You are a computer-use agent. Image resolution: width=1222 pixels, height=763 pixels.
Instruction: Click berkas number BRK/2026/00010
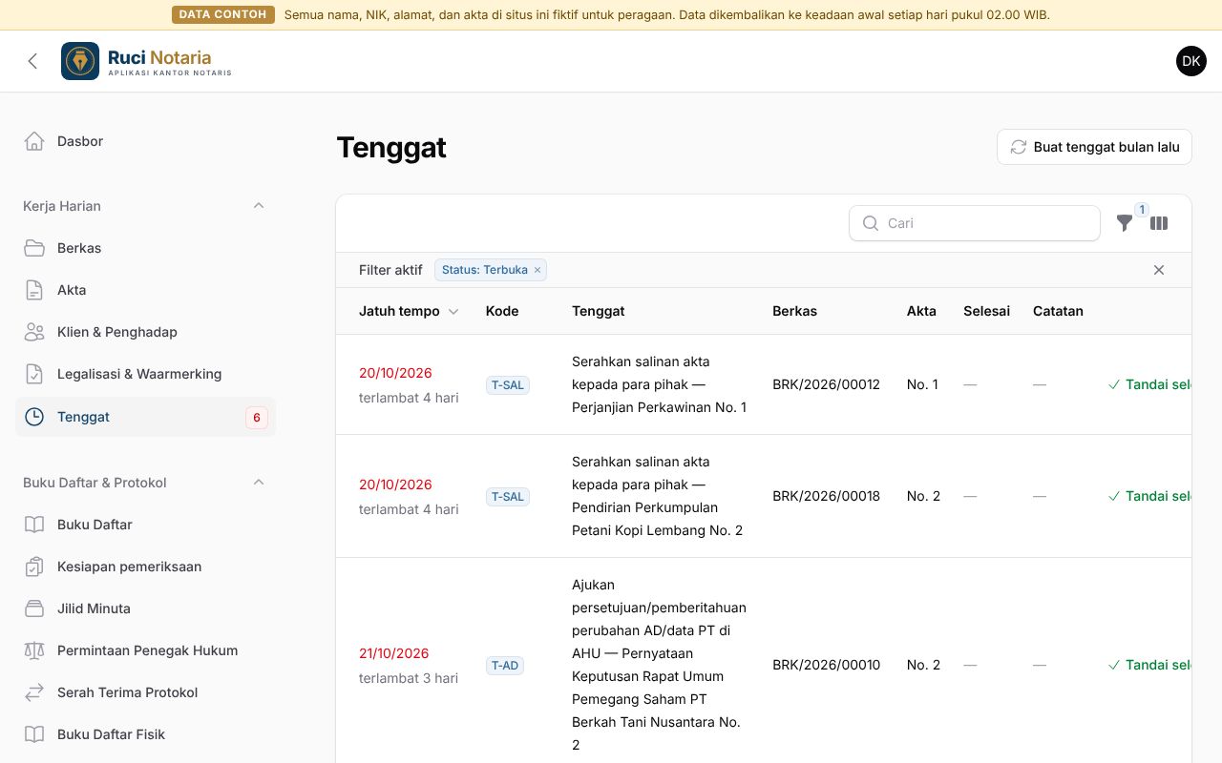[826, 665]
